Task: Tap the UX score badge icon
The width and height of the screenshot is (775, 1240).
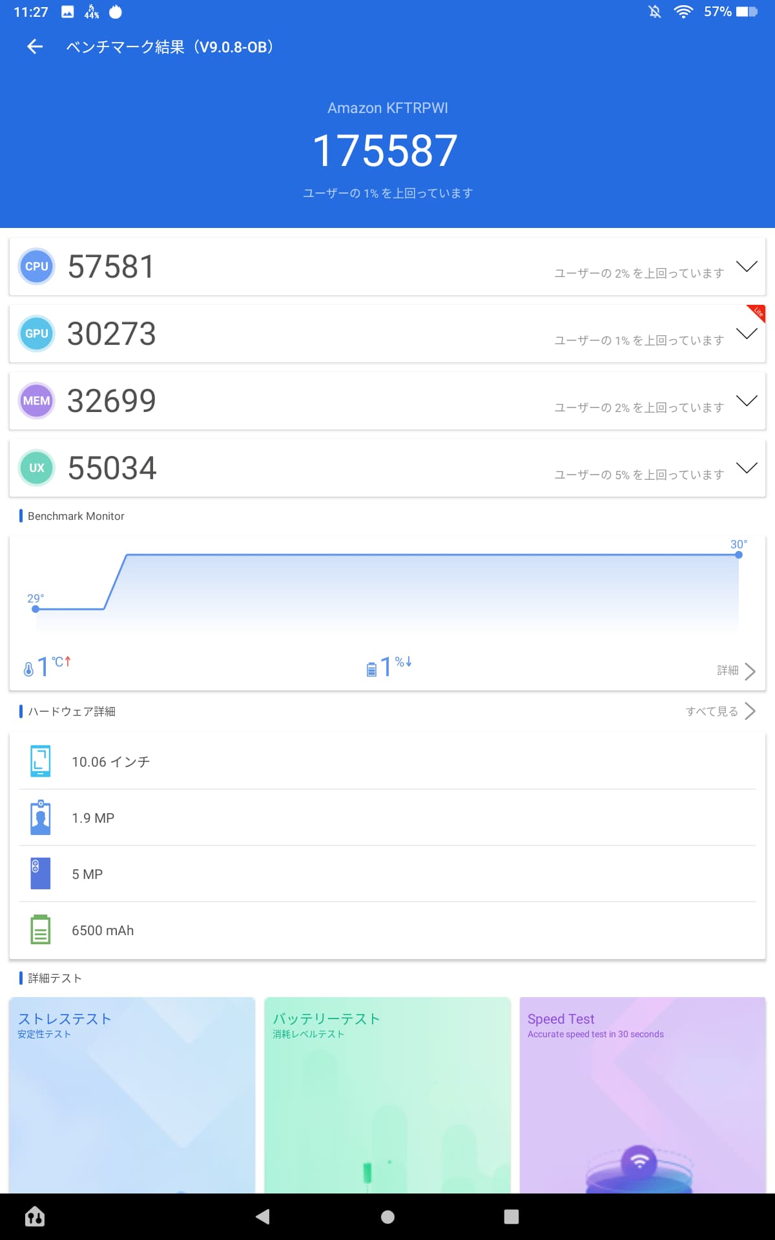Action: tap(37, 468)
